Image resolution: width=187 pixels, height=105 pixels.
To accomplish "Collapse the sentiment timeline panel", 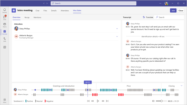I will tap(182, 86).
